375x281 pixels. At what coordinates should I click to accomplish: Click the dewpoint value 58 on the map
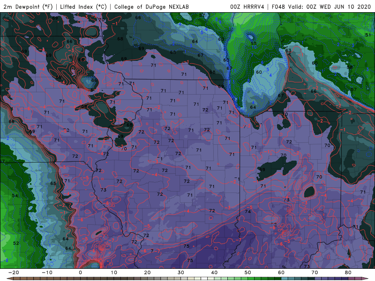(350, 67)
